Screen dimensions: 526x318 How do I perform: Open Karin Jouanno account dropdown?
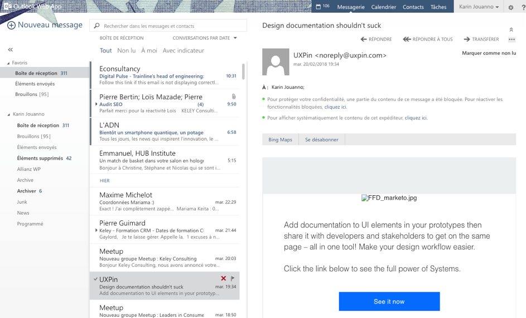point(479,7)
